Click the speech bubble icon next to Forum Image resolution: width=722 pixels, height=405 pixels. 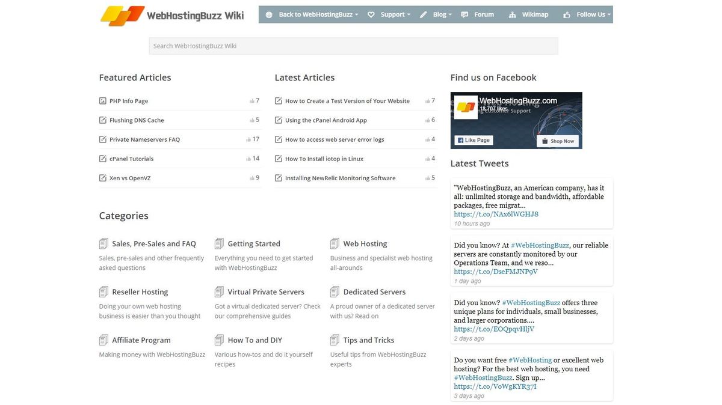[463, 14]
